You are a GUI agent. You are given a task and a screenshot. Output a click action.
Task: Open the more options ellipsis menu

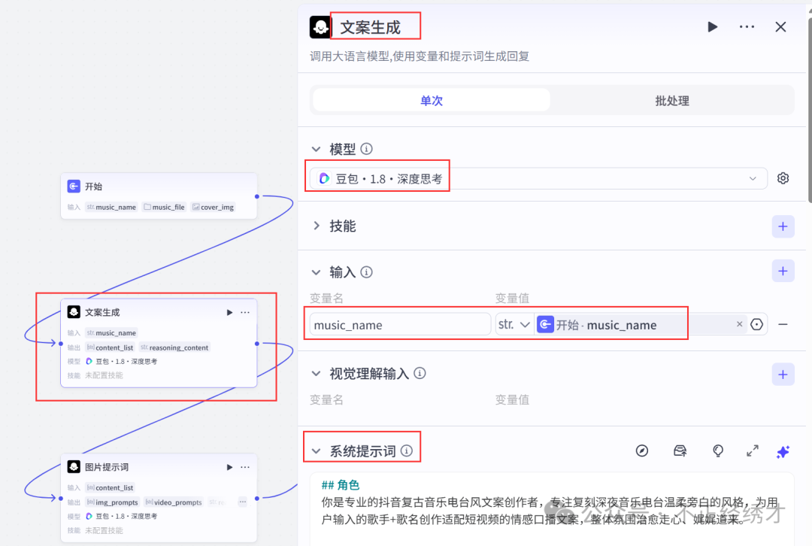tap(747, 26)
